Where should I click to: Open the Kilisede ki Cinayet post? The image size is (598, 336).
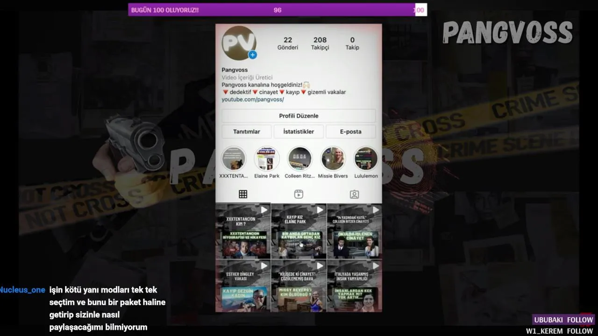point(299,286)
